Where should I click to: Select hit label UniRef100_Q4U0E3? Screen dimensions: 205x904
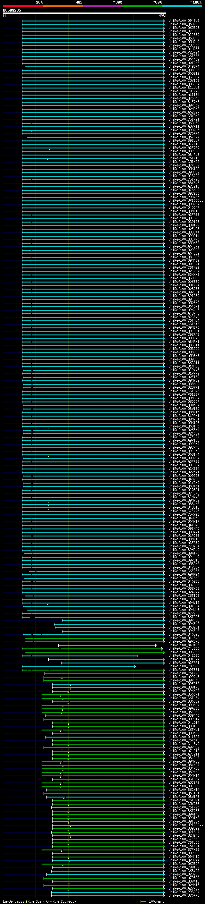coord(184,49)
